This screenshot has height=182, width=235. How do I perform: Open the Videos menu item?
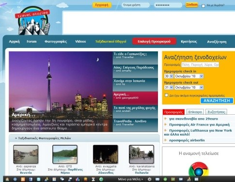[x=80, y=42]
